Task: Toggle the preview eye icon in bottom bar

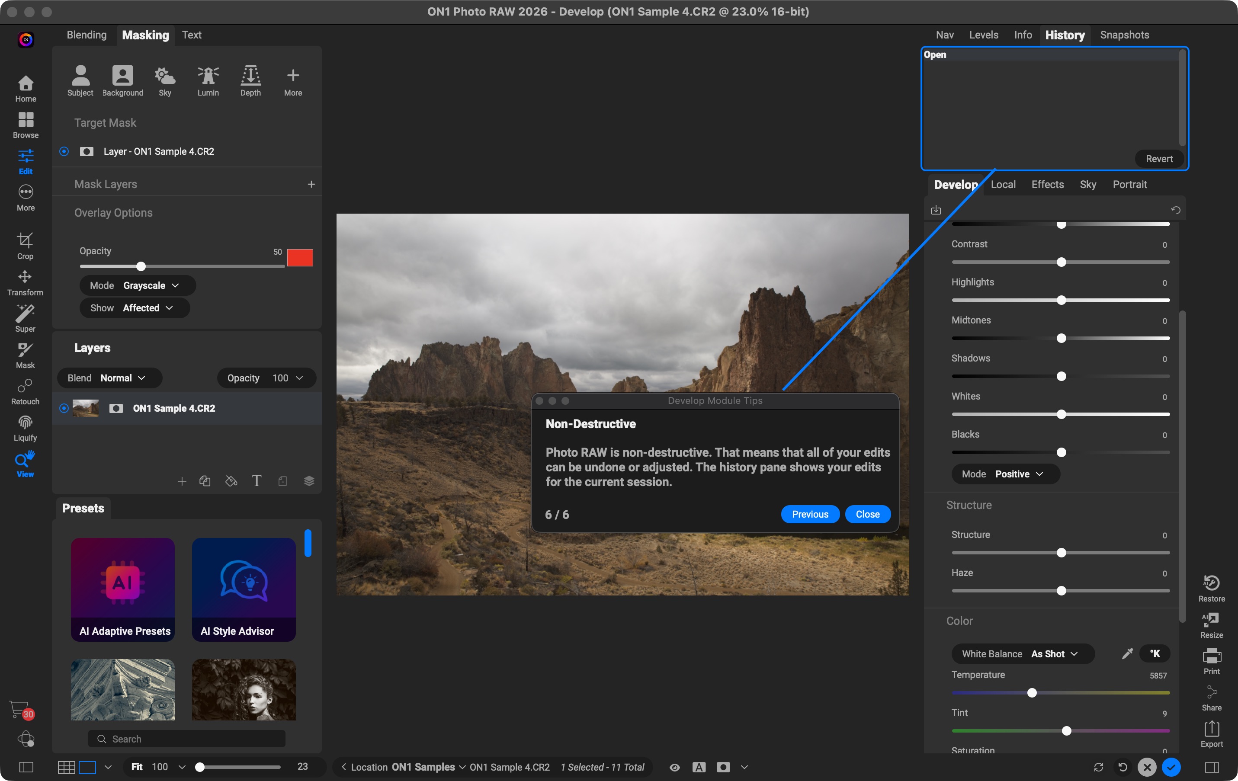Action: [674, 767]
